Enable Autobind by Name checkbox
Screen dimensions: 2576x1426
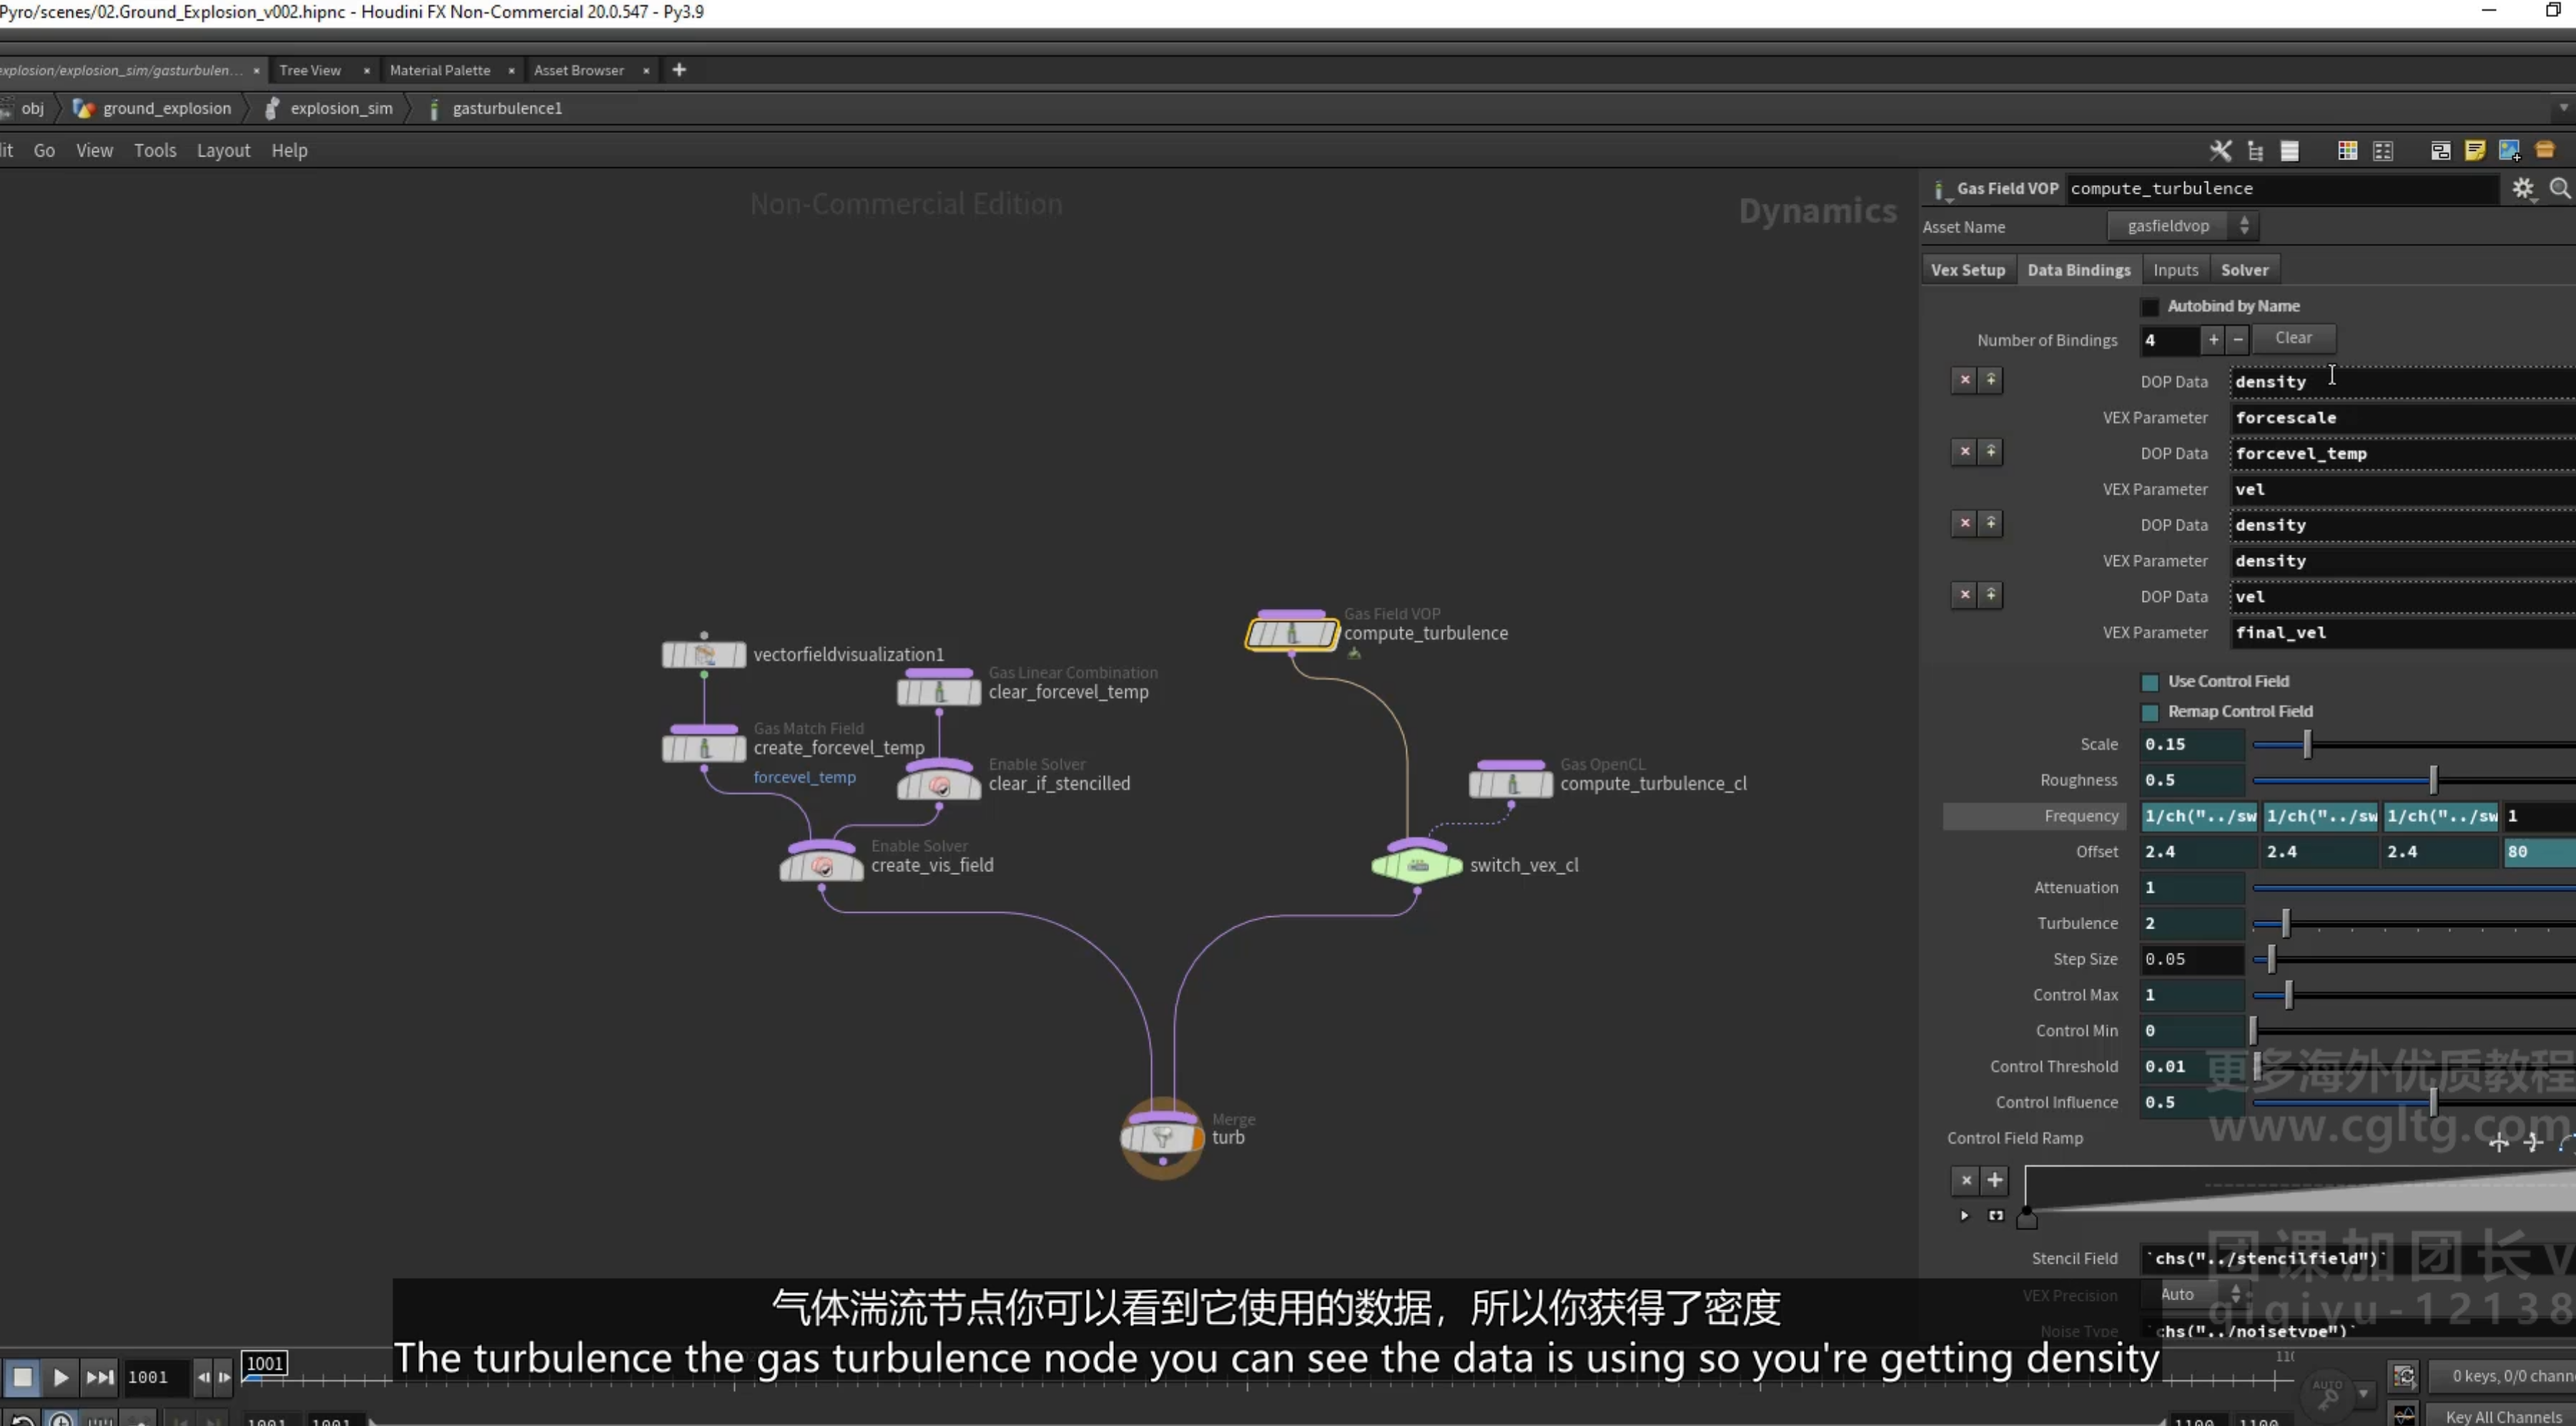coord(2150,307)
